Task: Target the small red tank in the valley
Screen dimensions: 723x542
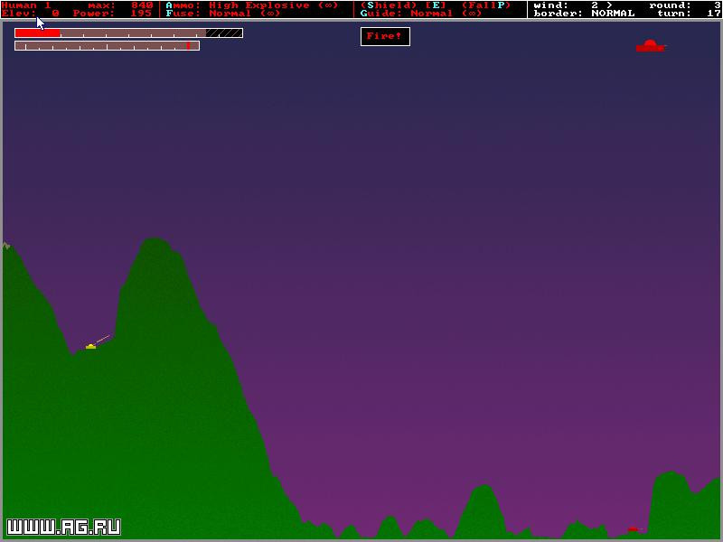Action: pos(633,529)
